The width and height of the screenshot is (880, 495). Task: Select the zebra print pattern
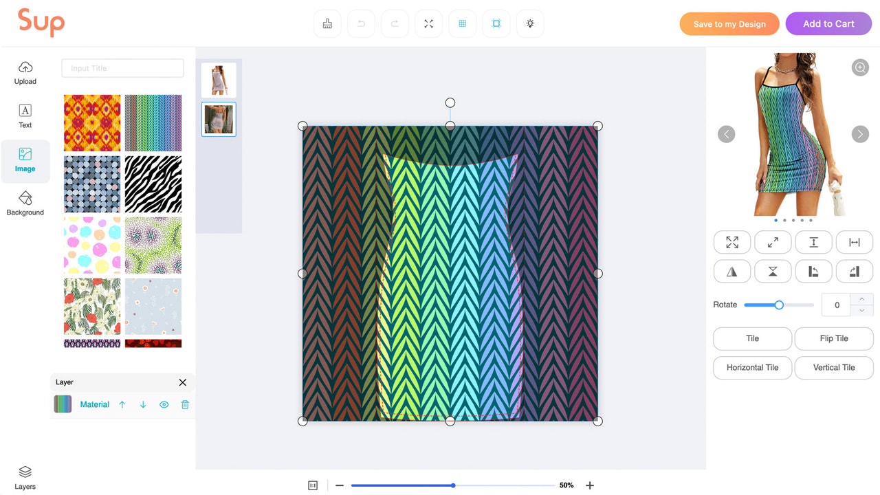pos(153,184)
